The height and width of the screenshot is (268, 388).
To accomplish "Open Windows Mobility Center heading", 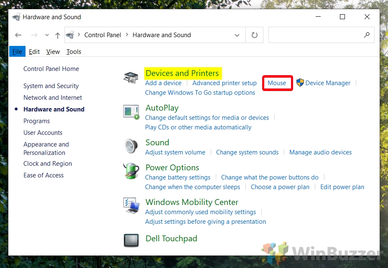I will [192, 202].
